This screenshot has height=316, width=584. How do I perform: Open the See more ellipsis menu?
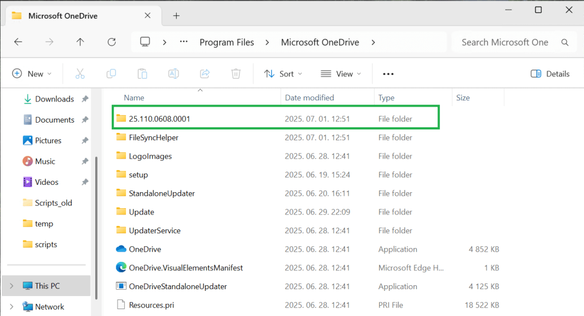(388, 74)
